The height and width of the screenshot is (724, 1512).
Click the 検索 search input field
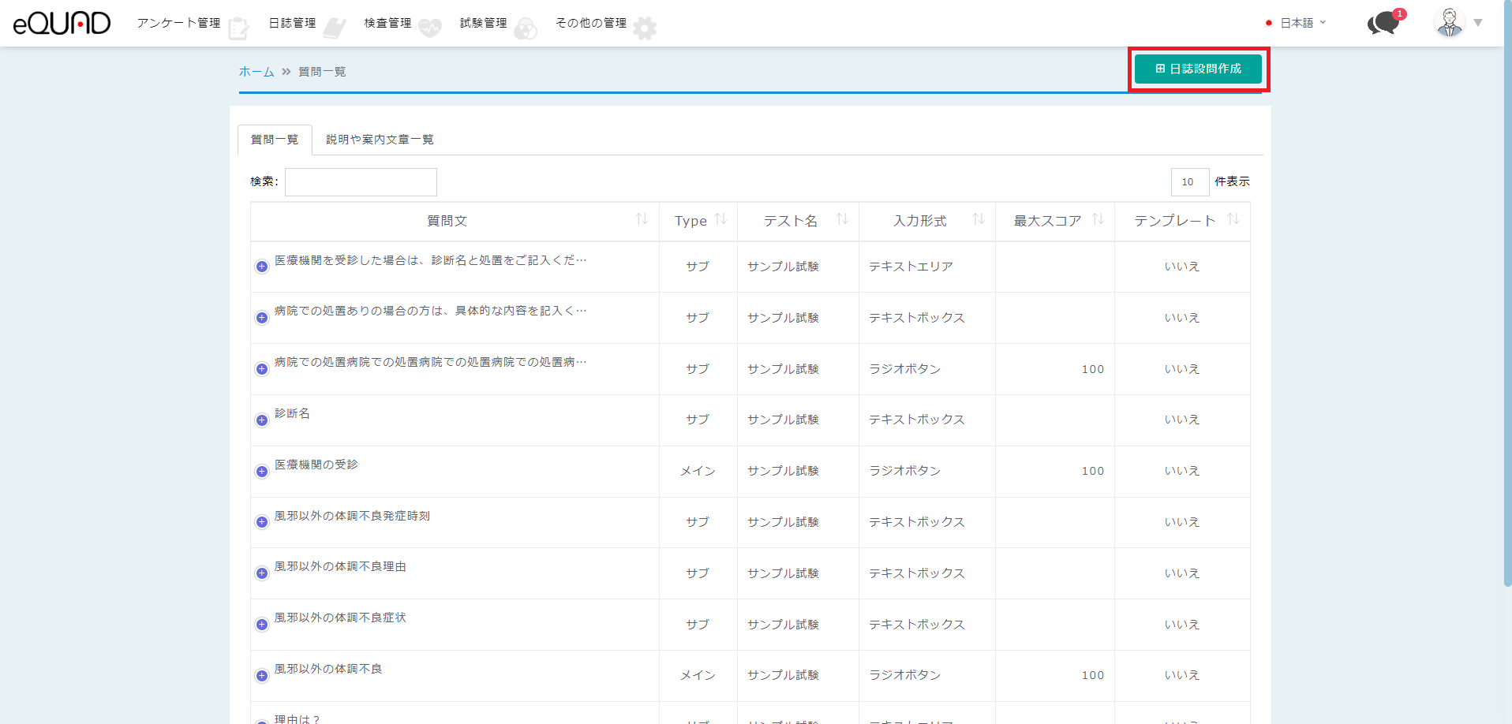[x=361, y=182]
